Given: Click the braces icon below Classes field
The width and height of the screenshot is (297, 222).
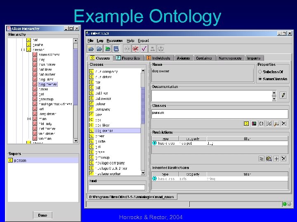Looking at the screenshot, I should click(x=262, y=124).
